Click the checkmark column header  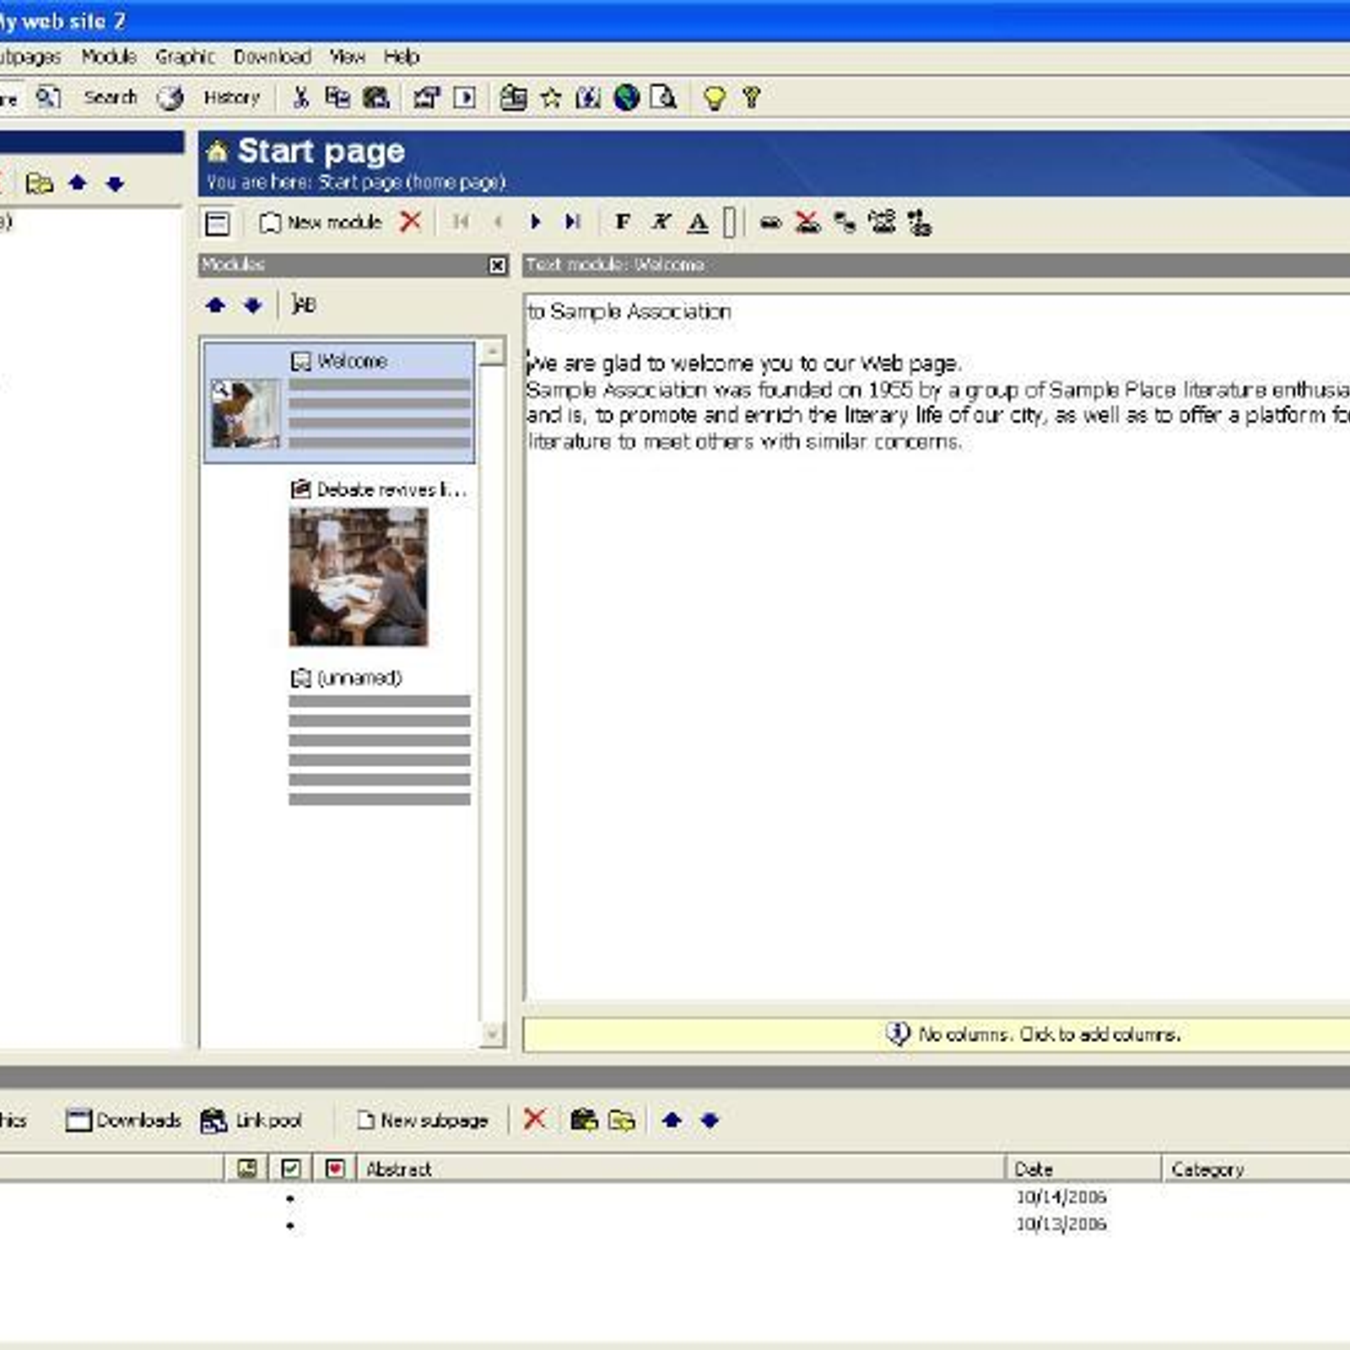tap(291, 1169)
